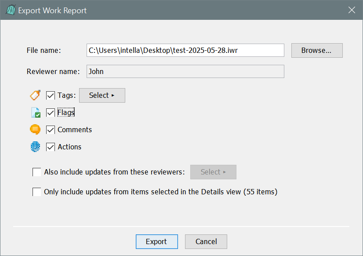Viewport: 363px width, 256px height.
Task: Click the Intella app icon in title bar
Action: [x=10, y=10]
